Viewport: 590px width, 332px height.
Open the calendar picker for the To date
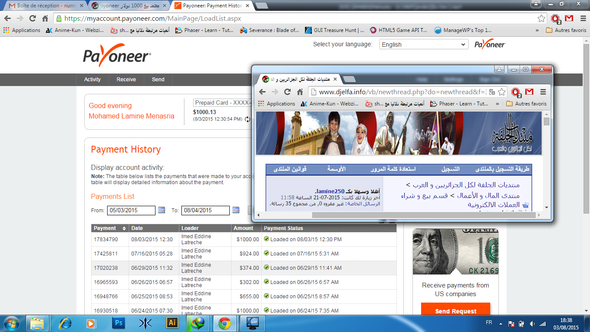pos(236,210)
